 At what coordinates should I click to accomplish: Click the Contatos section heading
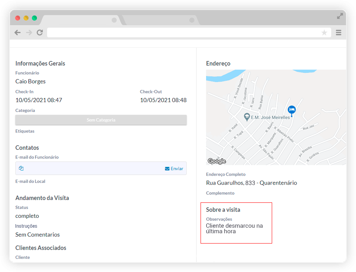point(27,148)
